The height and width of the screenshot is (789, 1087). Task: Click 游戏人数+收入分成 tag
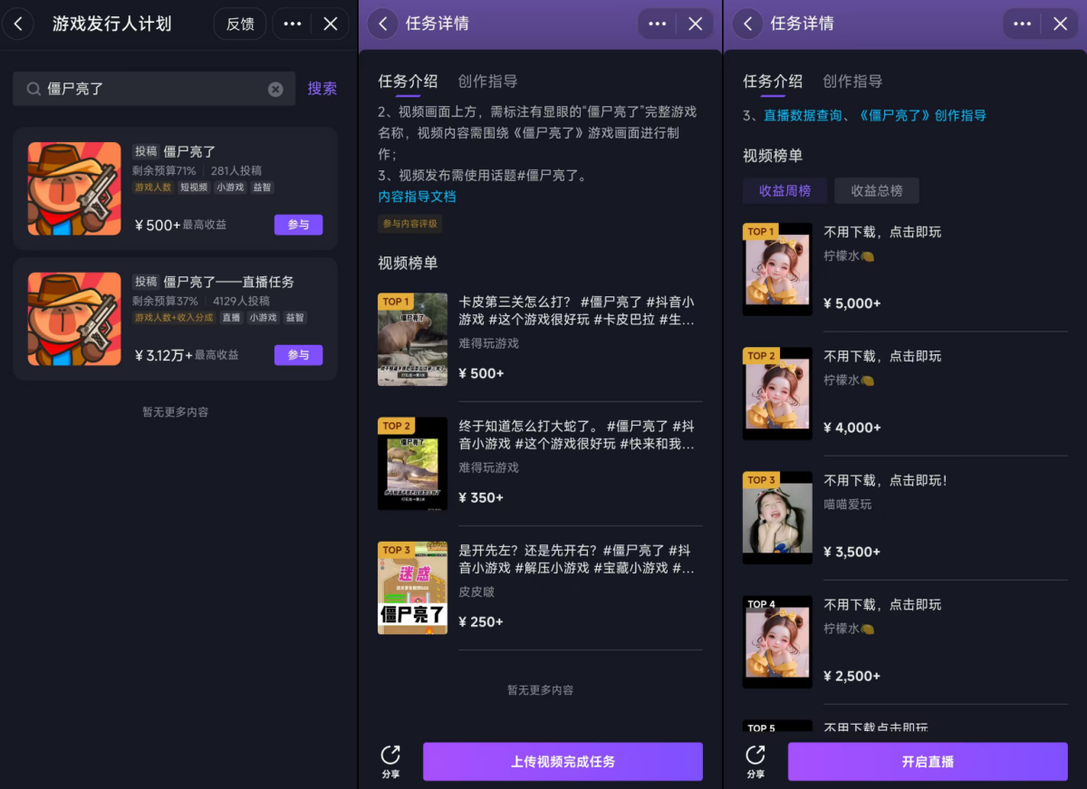[x=174, y=318]
